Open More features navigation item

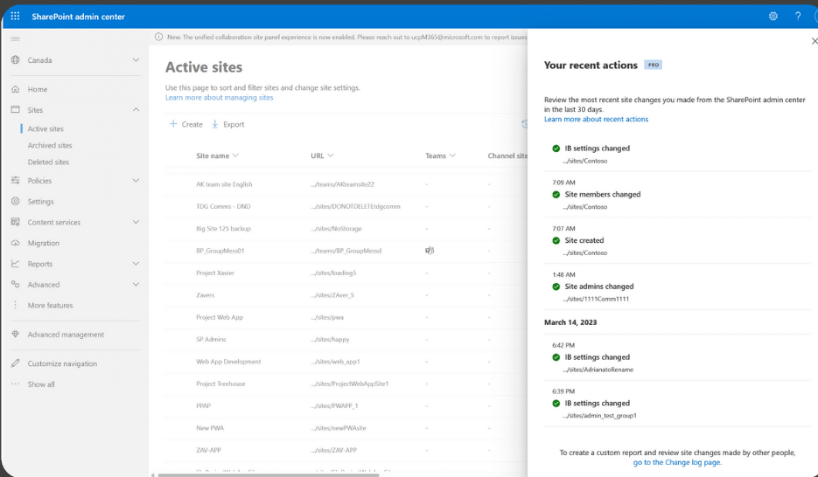pos(50,305)
